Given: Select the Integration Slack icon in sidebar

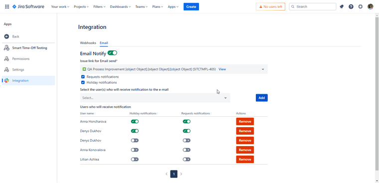Looking at the screenshot, I should (x=7, y=80).
